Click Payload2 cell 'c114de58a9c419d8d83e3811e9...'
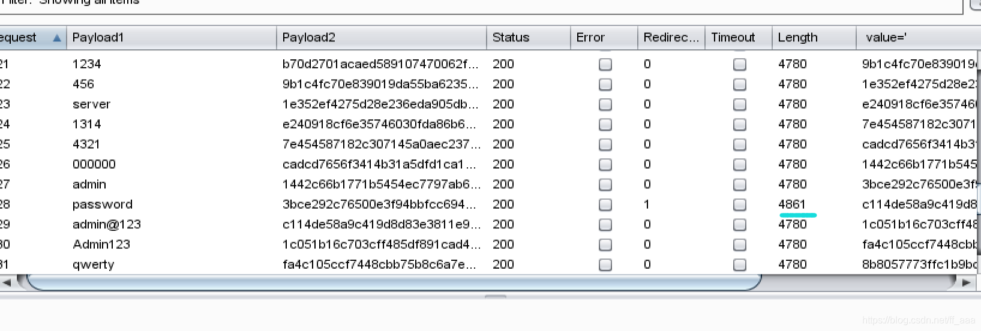Screen dimensions: 981x331 (382, 224)
